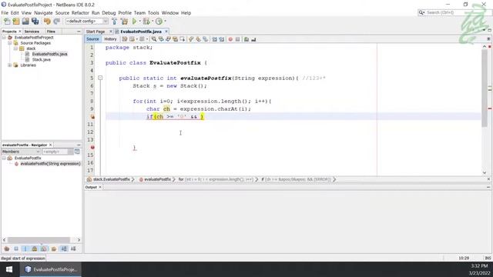Click the Redo toolbar icon
The width and height of the screenshot is (493, 277).
point(56,21)
